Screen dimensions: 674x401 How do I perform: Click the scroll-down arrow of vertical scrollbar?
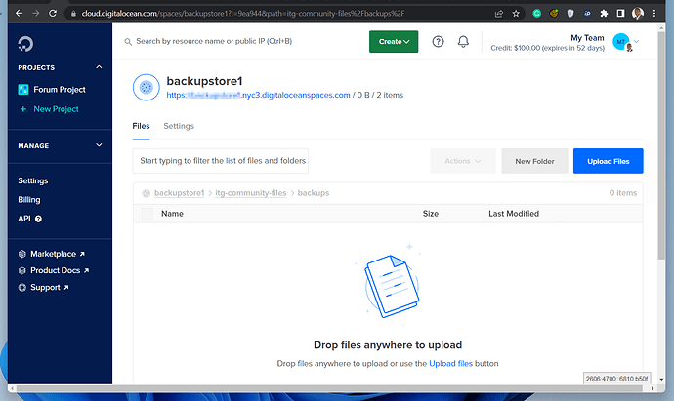[x=661, y=380]
